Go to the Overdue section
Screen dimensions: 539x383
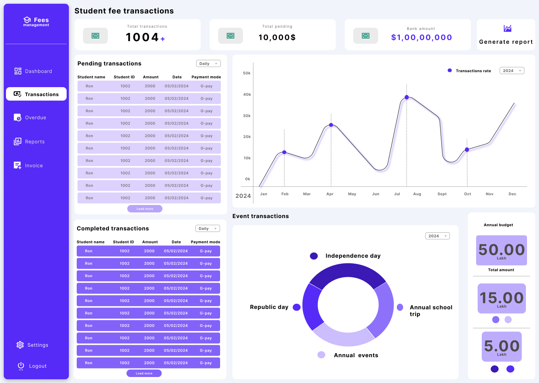coord(36,117)
